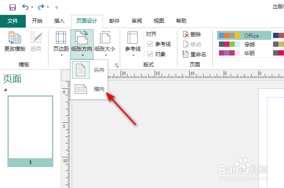Click the 页面 navigation pane title
Screen dimensions: 284x188
[12, 79]
